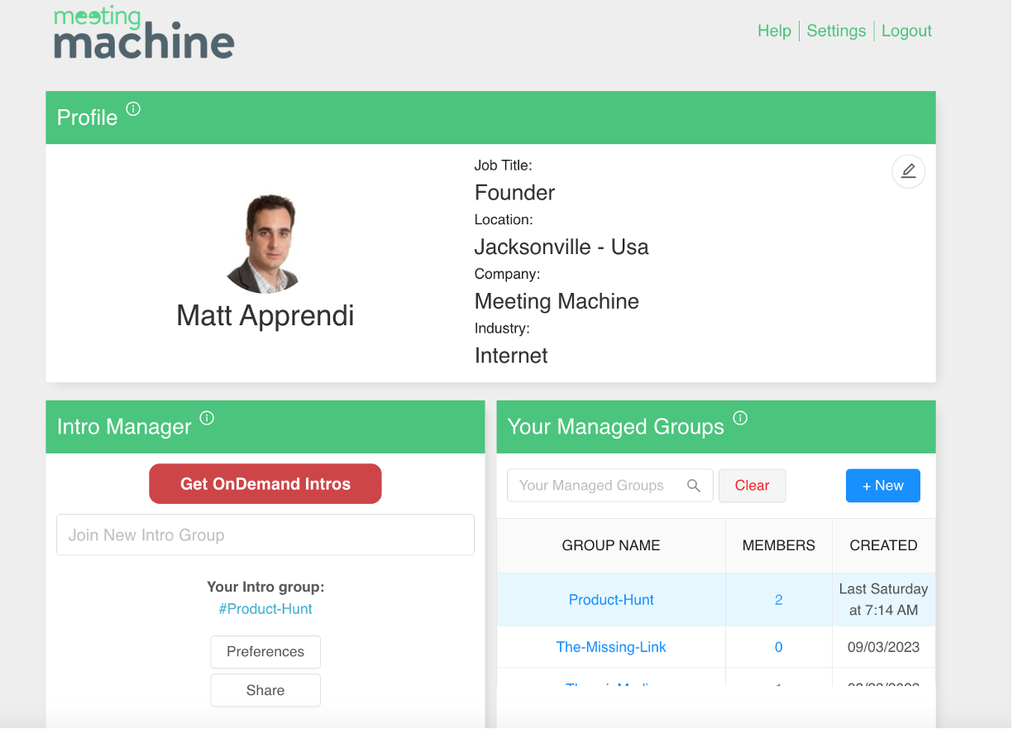Click the Meeting Machine logo
The width and height of the screenshot is (1013, 729).
145,33
